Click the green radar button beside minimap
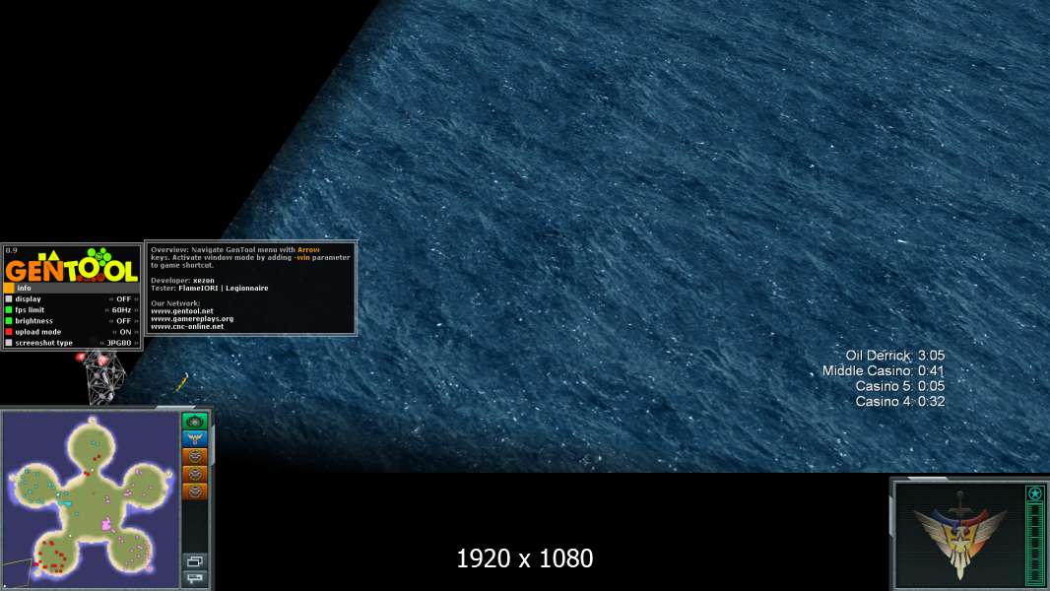The image size is (1050, 591). (x=195, y=421)
